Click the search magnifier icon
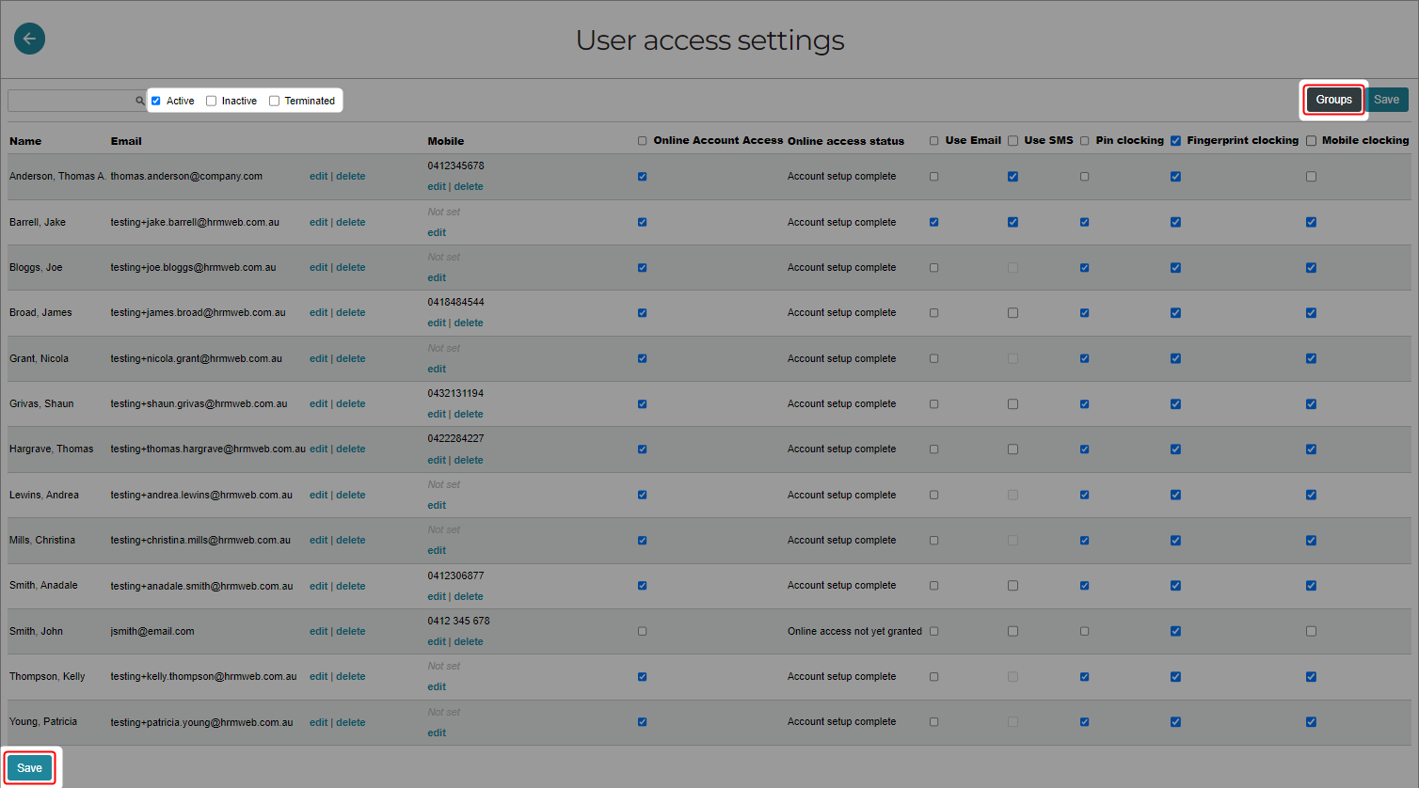Viewport: 1419px width, 788px height. click(140, 101)
